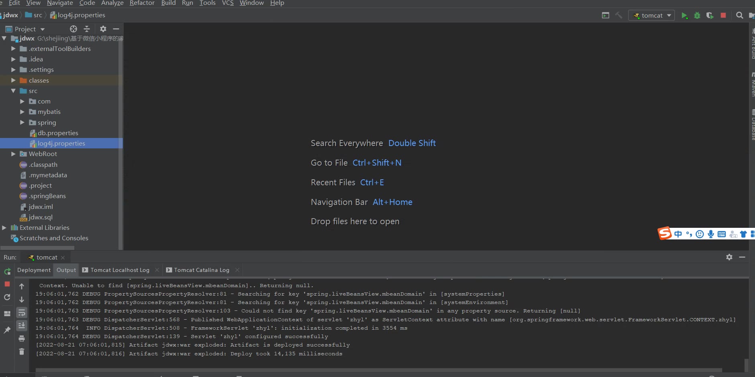Click the Build project hammer icon
Viewport: 755px width, 377px height.
(619, 15)
